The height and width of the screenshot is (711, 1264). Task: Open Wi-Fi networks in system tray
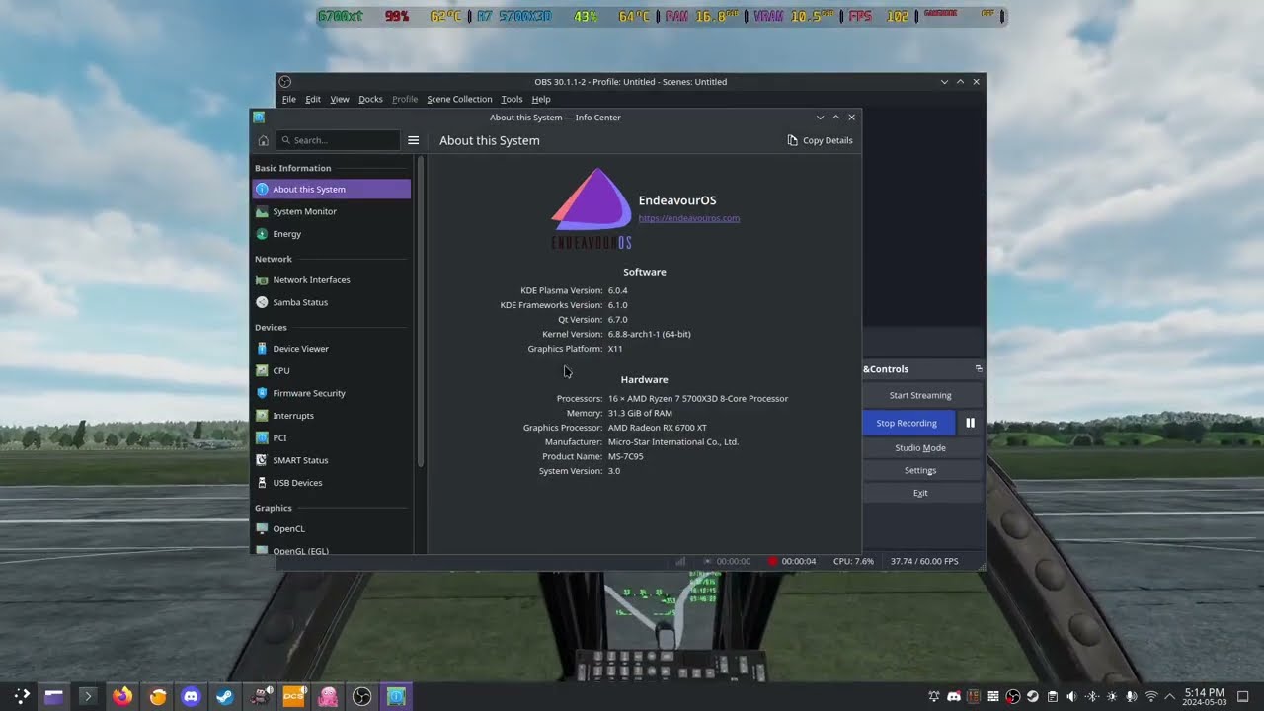tap(1151, 696)
